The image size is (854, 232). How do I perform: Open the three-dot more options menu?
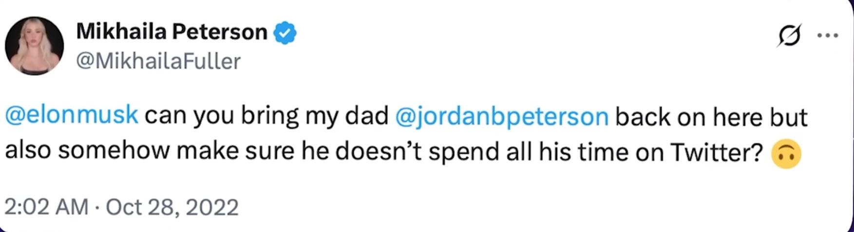(x=827, y=36)
